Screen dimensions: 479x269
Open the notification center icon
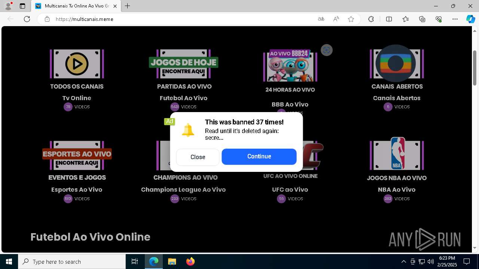coord(467,262)
